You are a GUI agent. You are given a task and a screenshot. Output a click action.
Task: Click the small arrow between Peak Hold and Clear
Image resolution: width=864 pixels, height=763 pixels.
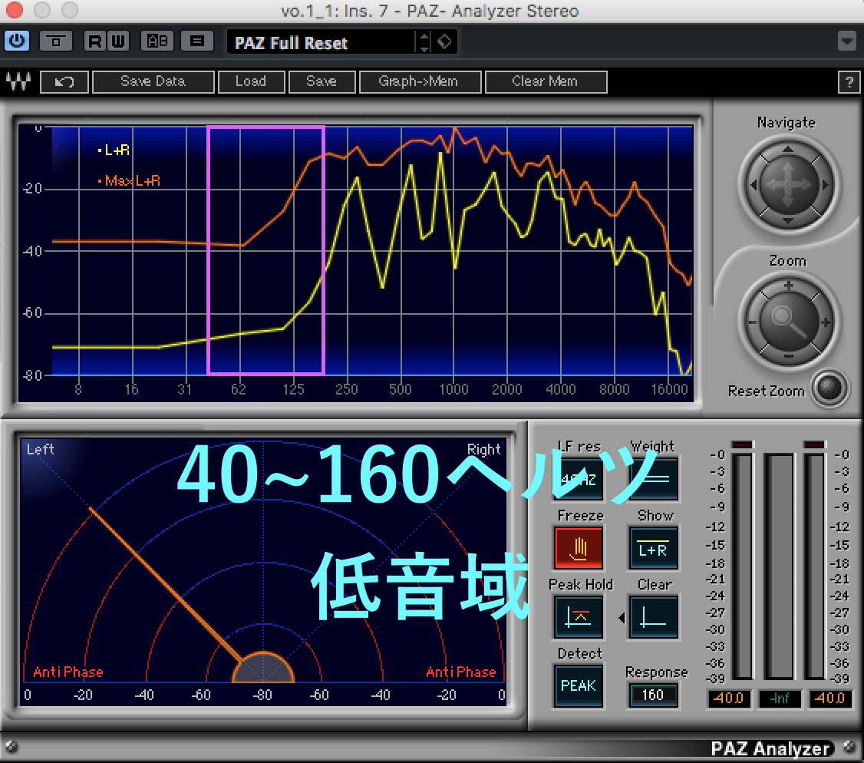pos(622,618)
